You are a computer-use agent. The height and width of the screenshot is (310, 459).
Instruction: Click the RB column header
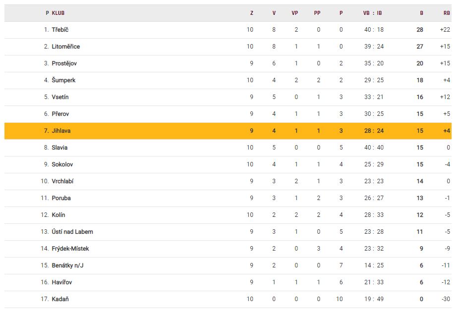click(447, 13)
